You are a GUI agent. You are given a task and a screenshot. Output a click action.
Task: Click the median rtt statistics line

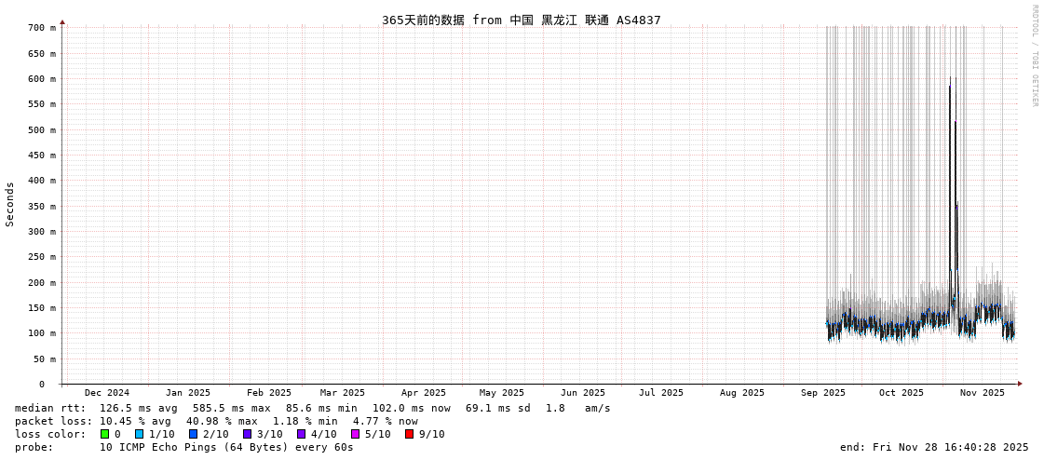pos(312,408)
